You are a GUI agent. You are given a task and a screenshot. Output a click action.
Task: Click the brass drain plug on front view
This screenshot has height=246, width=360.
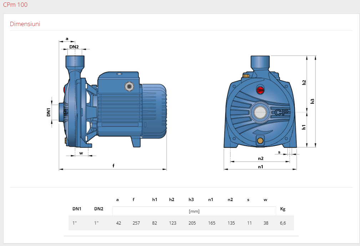point(260,140)
